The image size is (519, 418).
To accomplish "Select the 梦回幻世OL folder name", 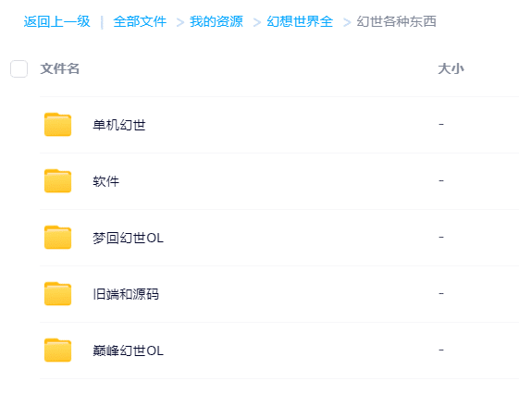I will [128, 238].
